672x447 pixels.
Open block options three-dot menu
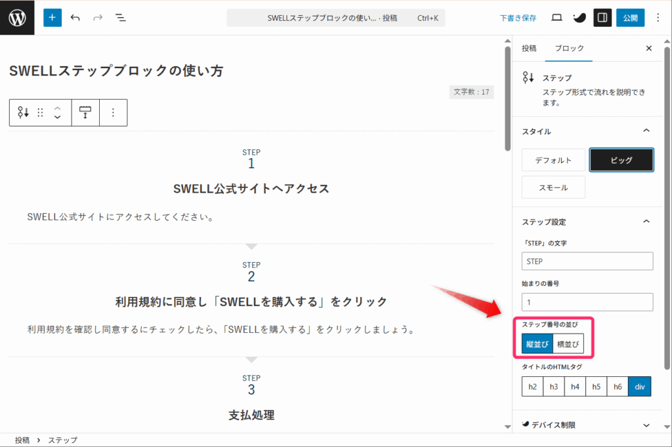[x=113, y=113]
